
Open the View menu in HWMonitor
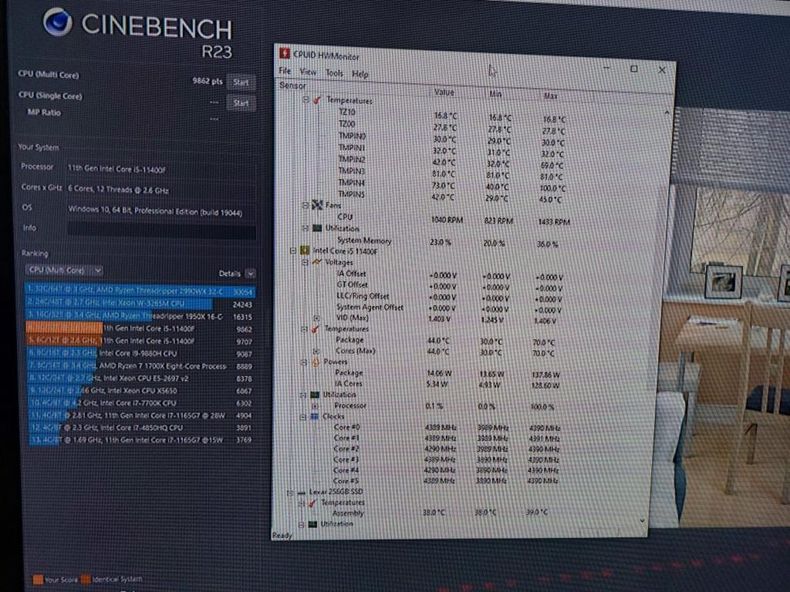coord(308,72)
